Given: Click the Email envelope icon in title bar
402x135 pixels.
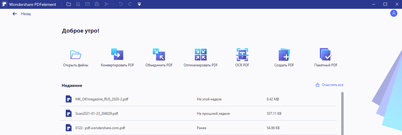Looking at the screenshot, I should click(87, 4).
